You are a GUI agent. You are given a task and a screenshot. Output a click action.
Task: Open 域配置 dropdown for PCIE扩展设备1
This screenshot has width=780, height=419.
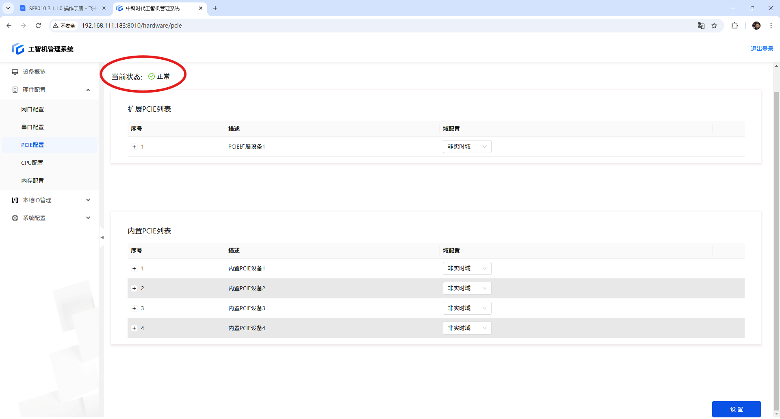pos(467,147)
